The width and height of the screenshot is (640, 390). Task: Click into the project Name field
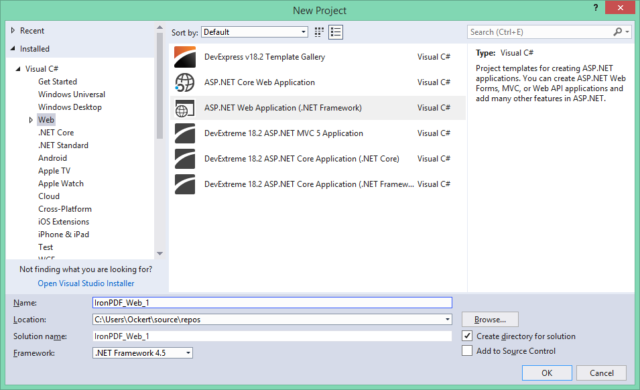point(272,303)
